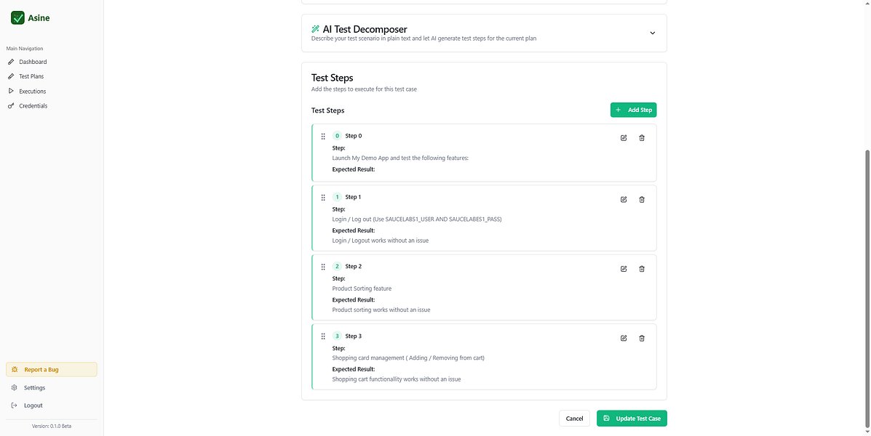This screenshot has height=436, width=871.
Task: Click the drag handle of Step 2
Action: click(323, 267)
